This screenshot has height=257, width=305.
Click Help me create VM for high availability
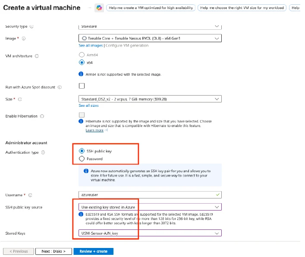[151, 8]
